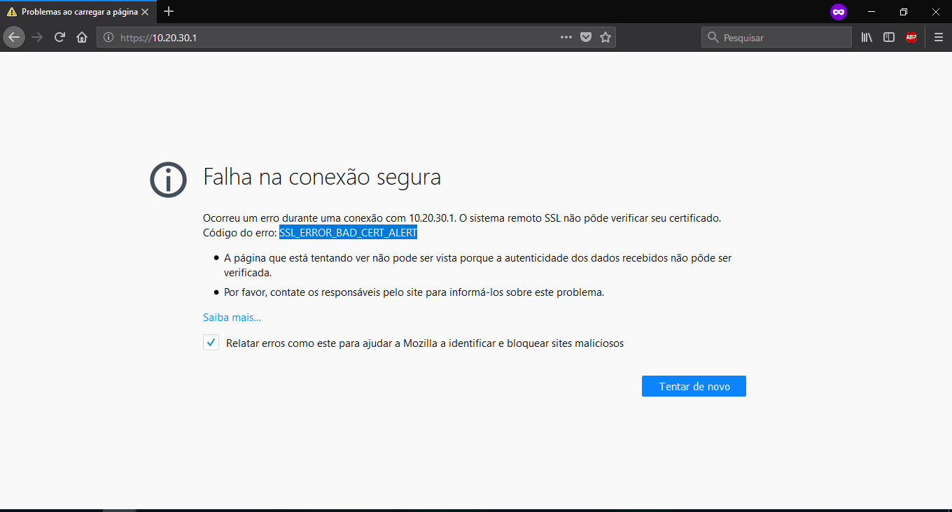Toggle the sidebar view
This screenshot has height=512, width=952.
pos(889,38)
